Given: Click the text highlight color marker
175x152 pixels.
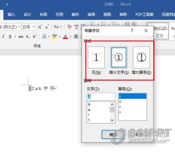Looking at the screenshot, I should (55, 37).
